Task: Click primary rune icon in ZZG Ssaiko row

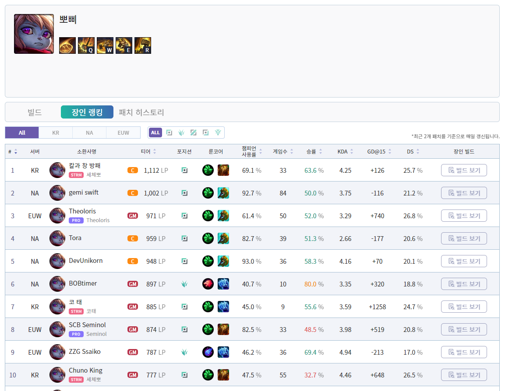Action: [208, 352]
